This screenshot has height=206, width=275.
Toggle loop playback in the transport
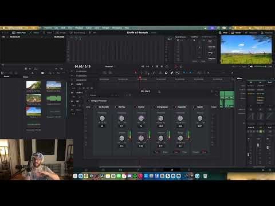coord(167,66)
